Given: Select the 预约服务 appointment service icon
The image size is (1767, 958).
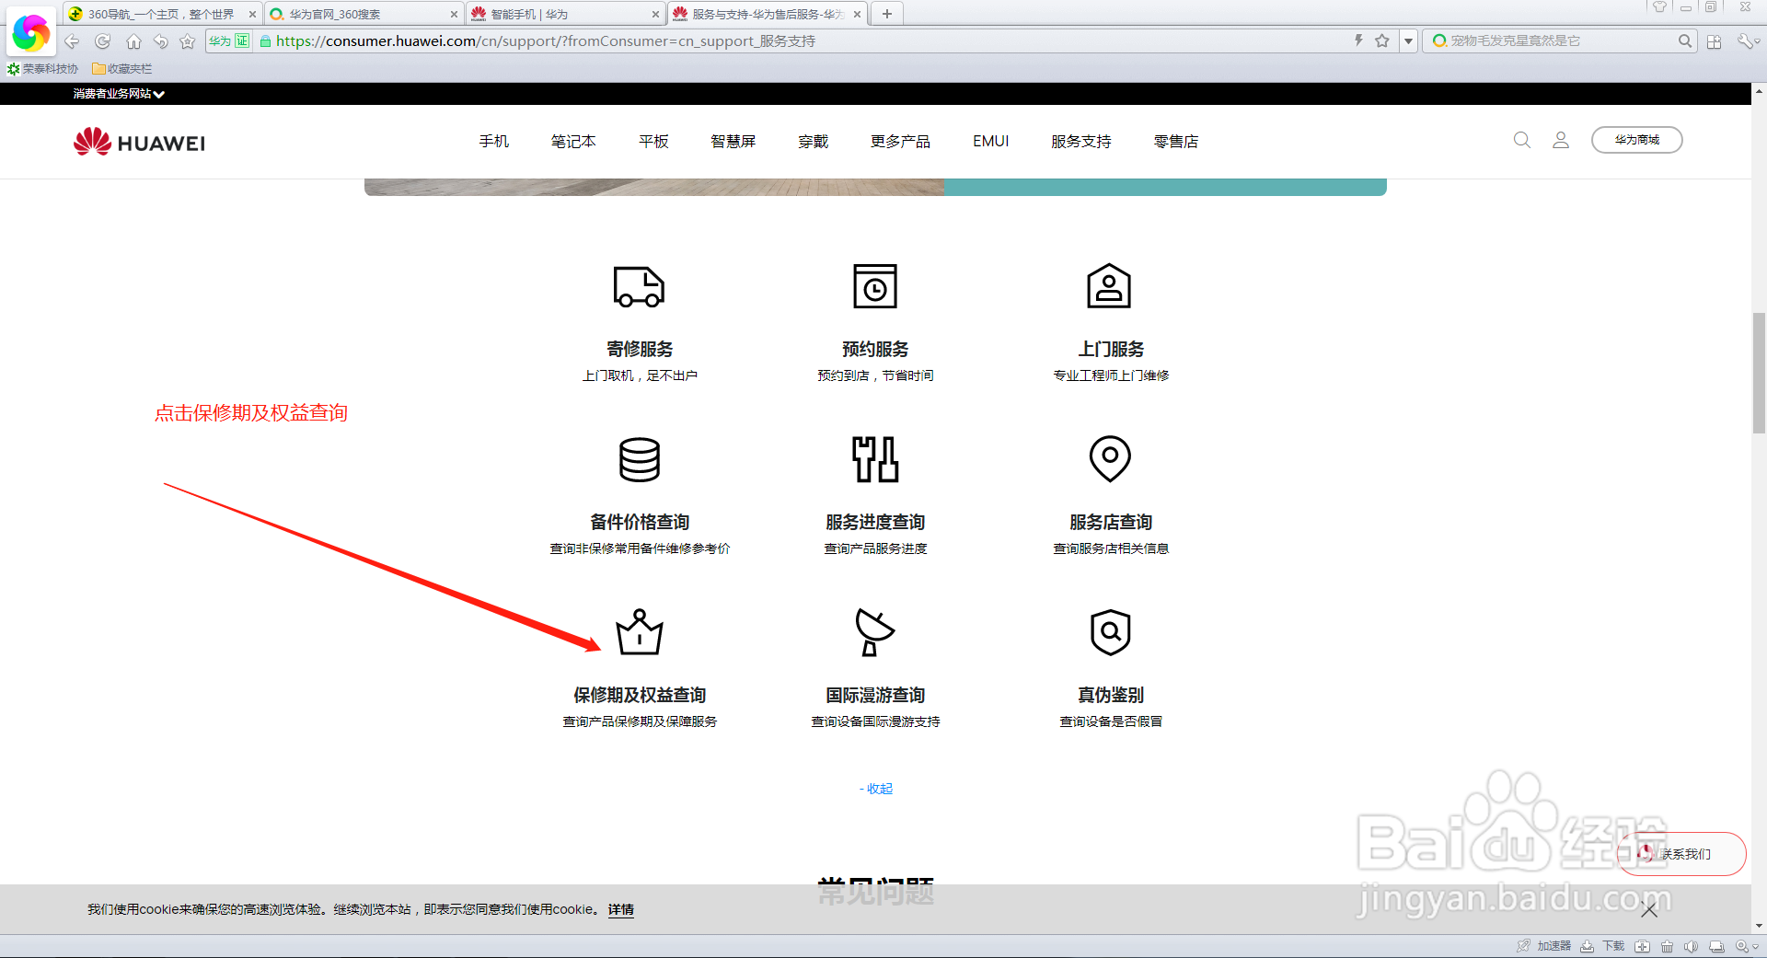Looking at the screenshot, I should click(874, 286).
